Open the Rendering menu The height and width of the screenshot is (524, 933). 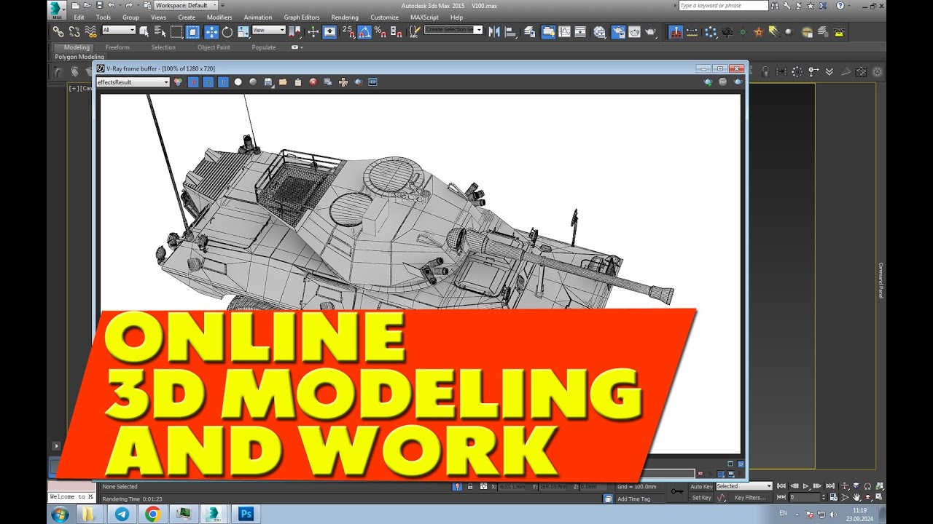345,17
